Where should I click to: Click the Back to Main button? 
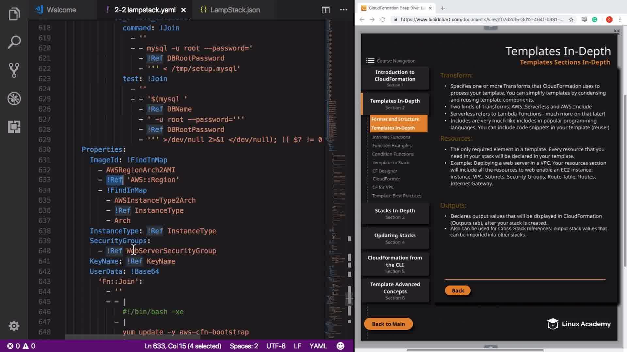click(388, 324)
